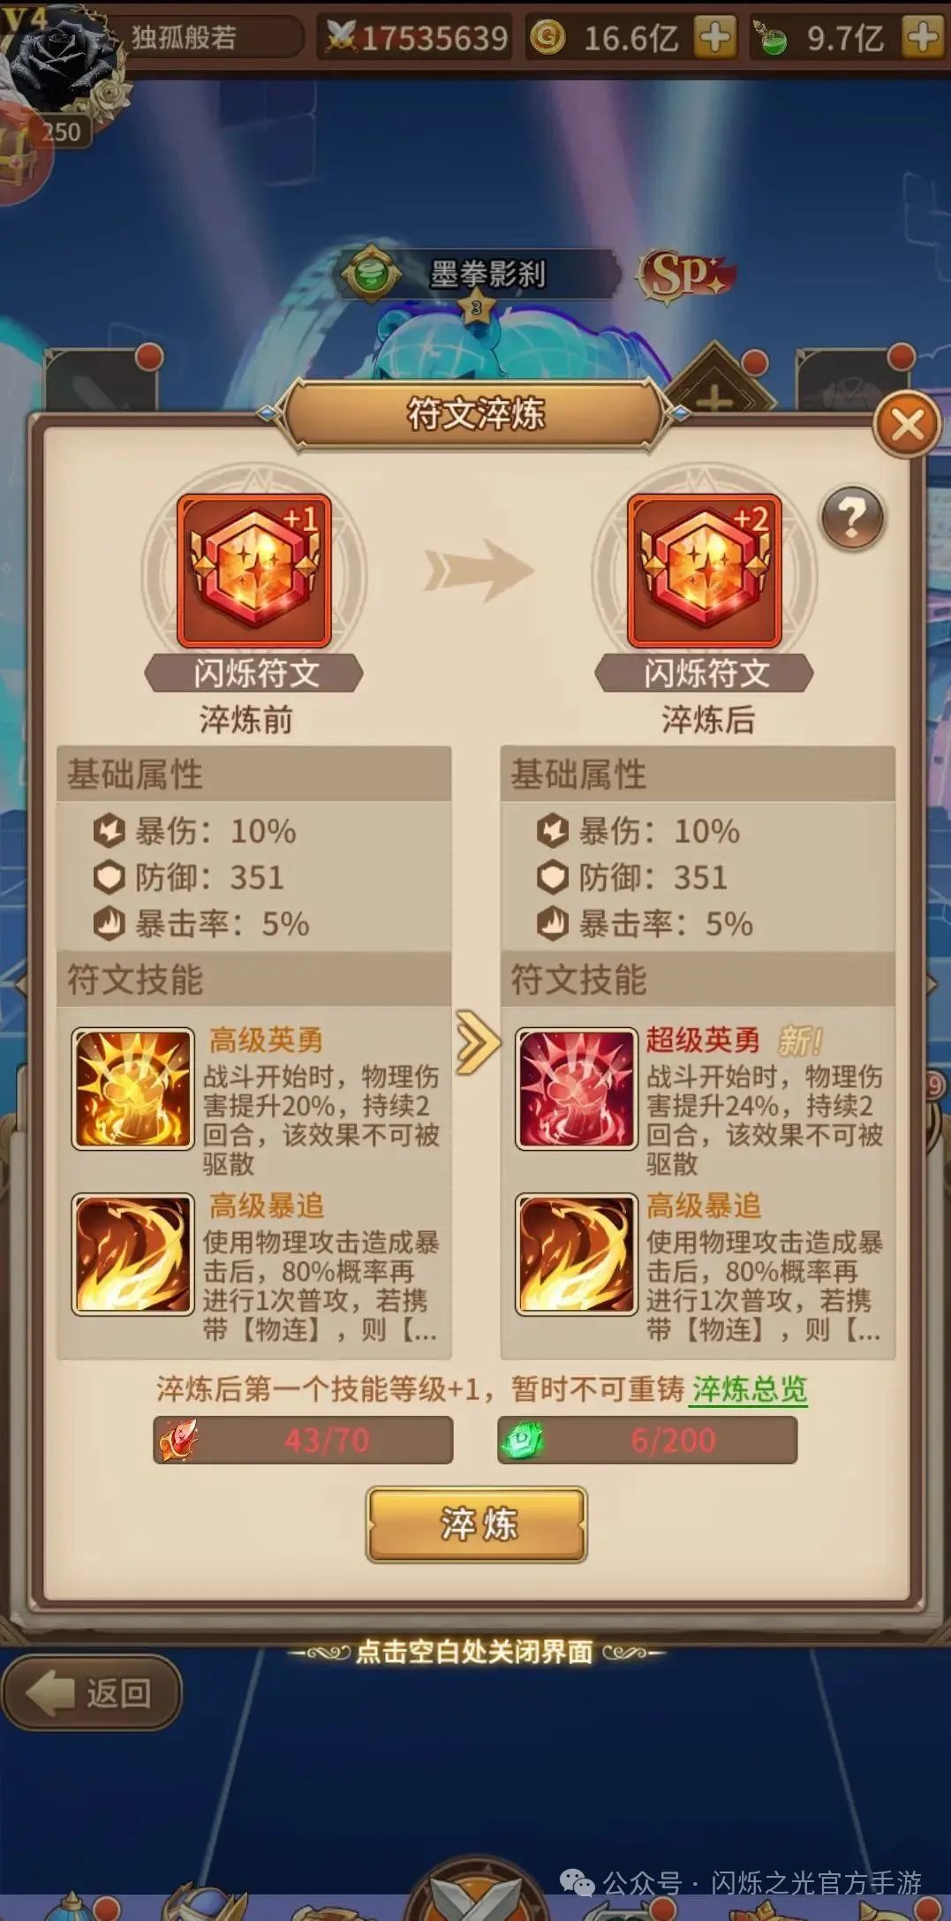Select the 高级英勇 skill icon

pos(132,1088)
